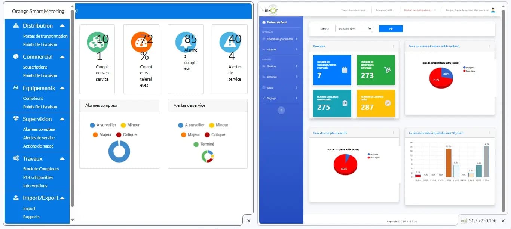511x229 pixels.
Task: Open the Distance menu in LinkOn sidebar
Action: click(x=281, y=77)
